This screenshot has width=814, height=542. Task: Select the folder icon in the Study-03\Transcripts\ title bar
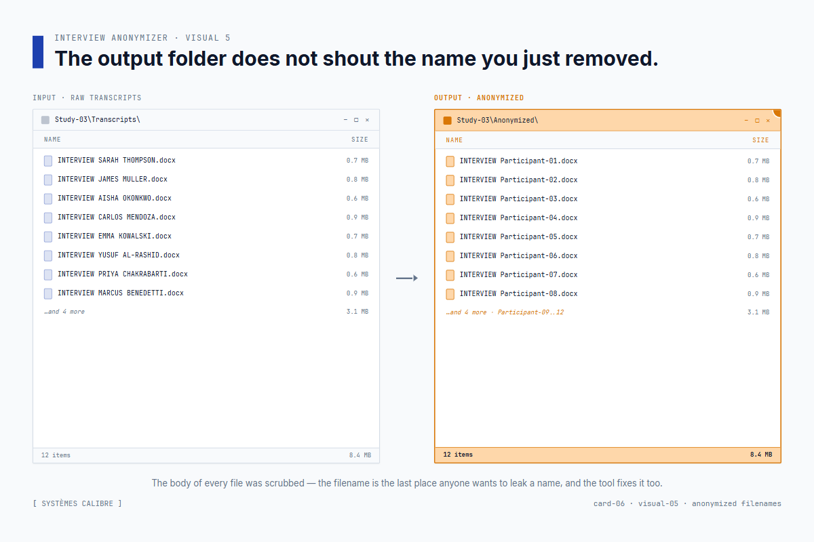pos(45,119)
